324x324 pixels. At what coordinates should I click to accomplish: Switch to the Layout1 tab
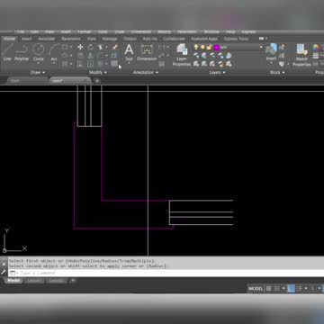[x=34, y=281]
